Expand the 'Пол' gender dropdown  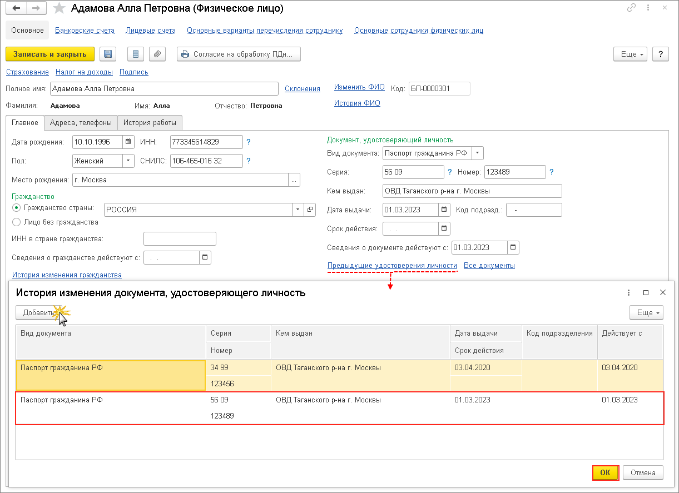click(x=128, y=161)
